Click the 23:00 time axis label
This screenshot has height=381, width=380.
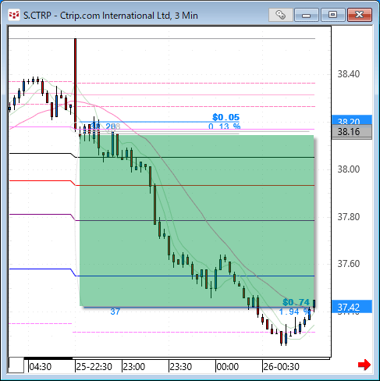134,367
